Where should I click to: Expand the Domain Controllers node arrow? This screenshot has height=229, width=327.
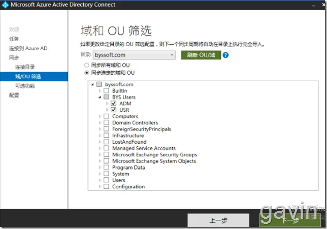click(100, 123)
